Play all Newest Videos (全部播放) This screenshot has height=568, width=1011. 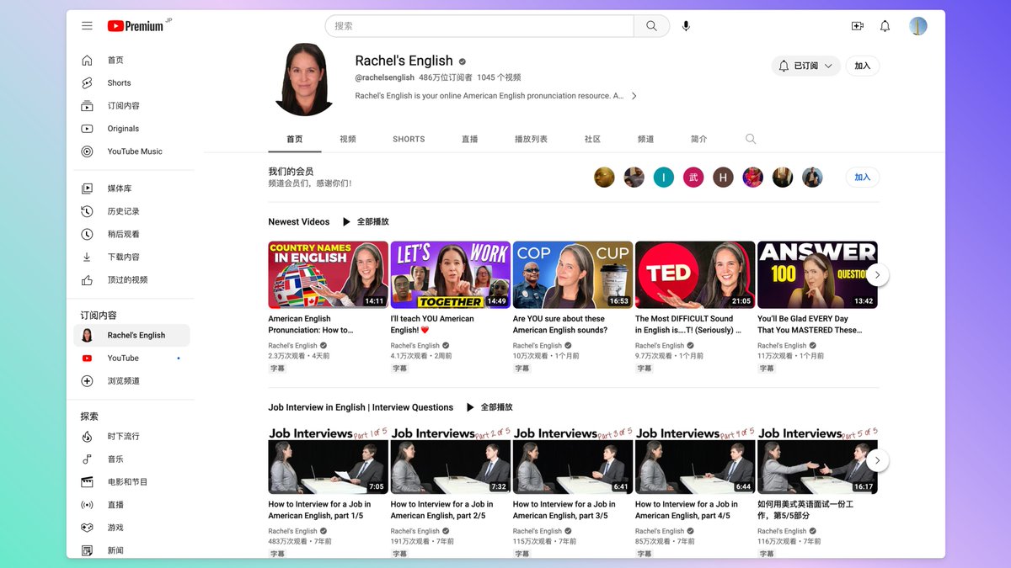point(366,221)
